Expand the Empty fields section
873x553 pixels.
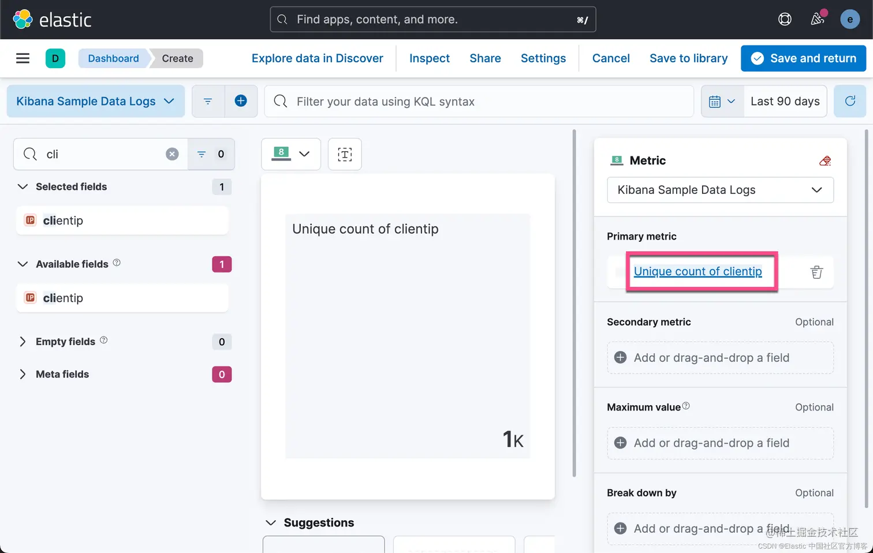(23, 342)
